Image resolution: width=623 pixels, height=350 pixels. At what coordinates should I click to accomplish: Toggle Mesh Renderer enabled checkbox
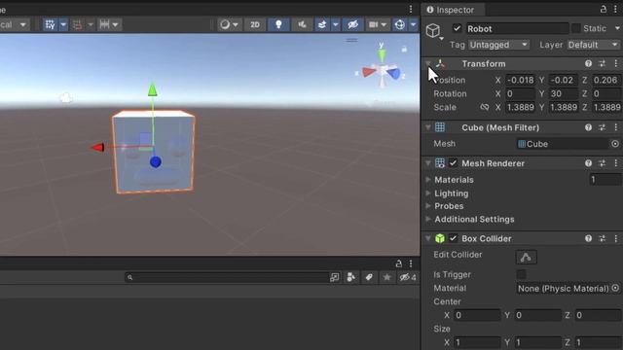coord(453,163)
